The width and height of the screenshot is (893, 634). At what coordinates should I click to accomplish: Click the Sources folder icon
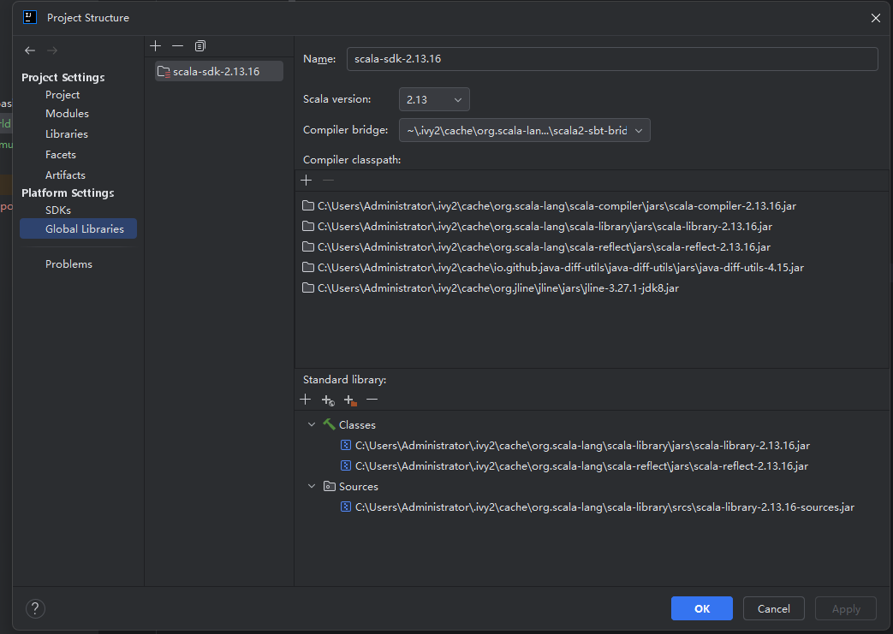click(329, 486)
